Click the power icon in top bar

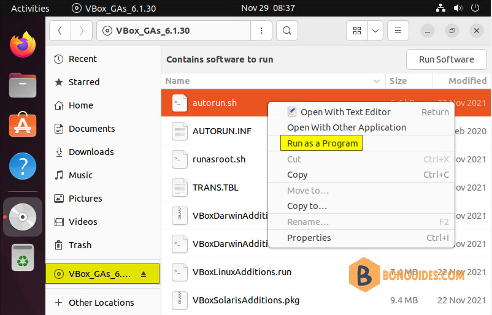coord(475,8)
